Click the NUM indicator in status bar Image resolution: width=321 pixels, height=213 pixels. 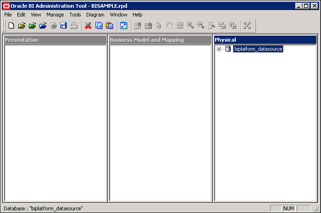[288, 208]
